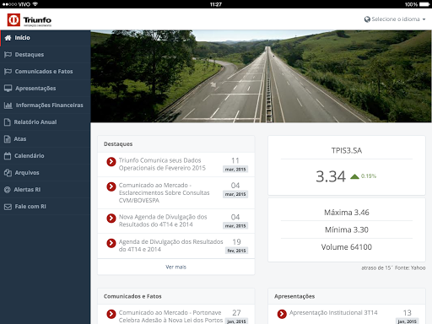Click the flag icon next to Destaques
This screenshot has width=432, height=324.
[x=8, y=55]
